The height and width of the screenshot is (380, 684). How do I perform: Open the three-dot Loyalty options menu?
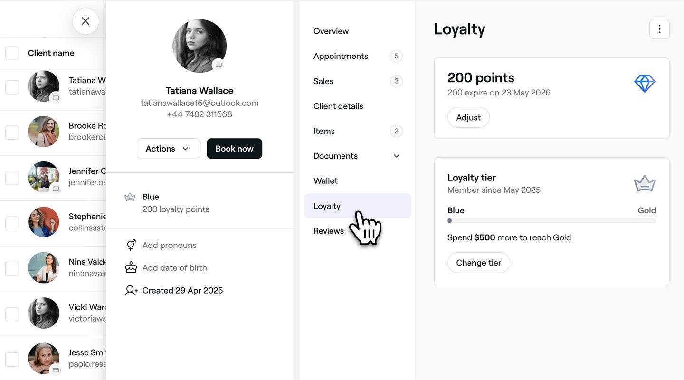[659, 29]
